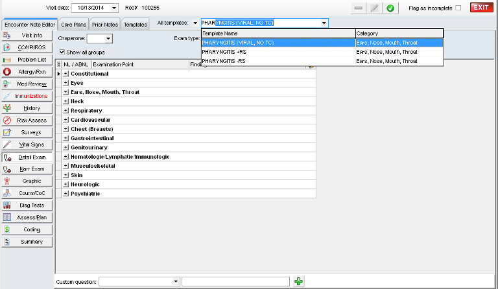The height and width of the screenshot is (289, 498).
Task: Open the Vital Signs section
Action: click(27, 144)
